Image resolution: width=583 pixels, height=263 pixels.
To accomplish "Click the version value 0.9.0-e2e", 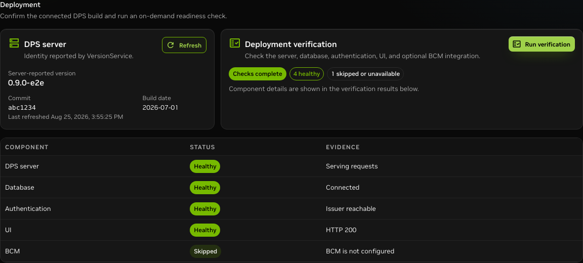I will pos(26,83).
